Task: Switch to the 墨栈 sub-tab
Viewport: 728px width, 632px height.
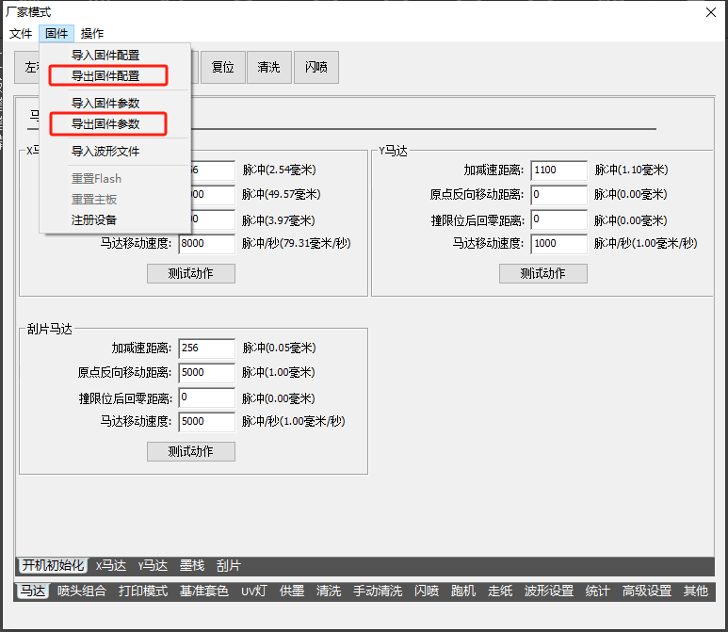Action: [192, 565]
